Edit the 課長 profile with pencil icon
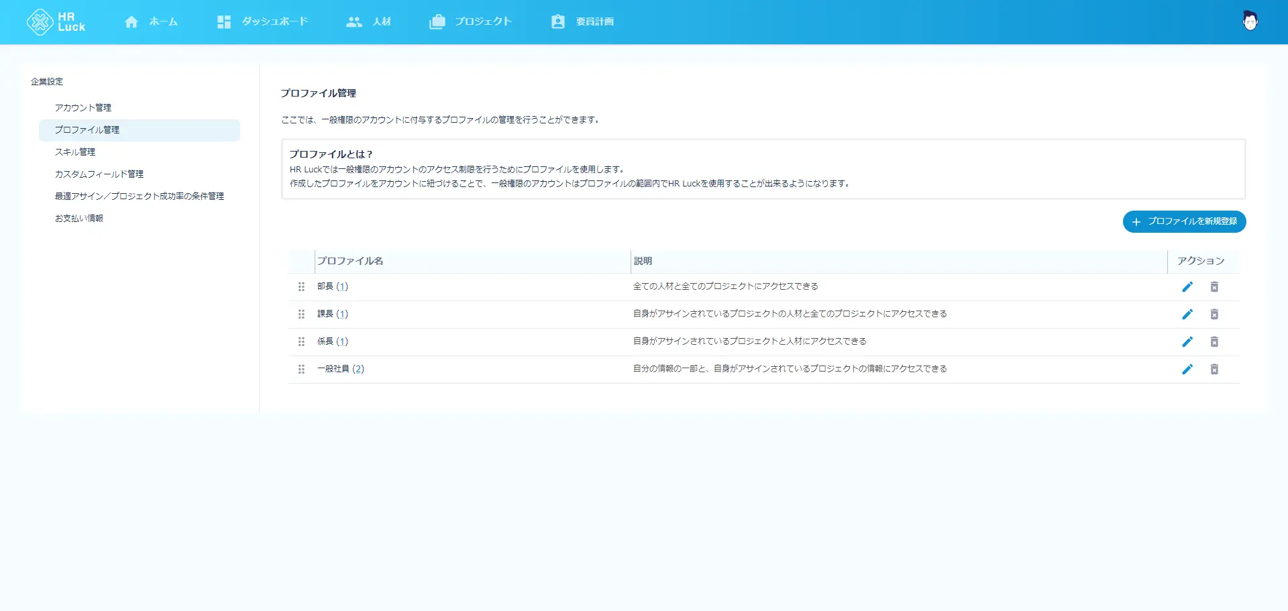The height and width of the screenshot is (611, 1288). 1187,315
